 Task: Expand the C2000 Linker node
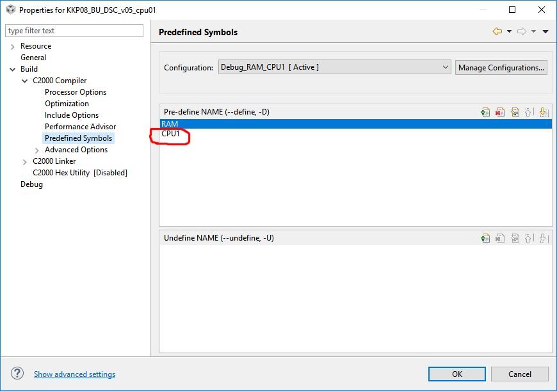click(24, 163)
